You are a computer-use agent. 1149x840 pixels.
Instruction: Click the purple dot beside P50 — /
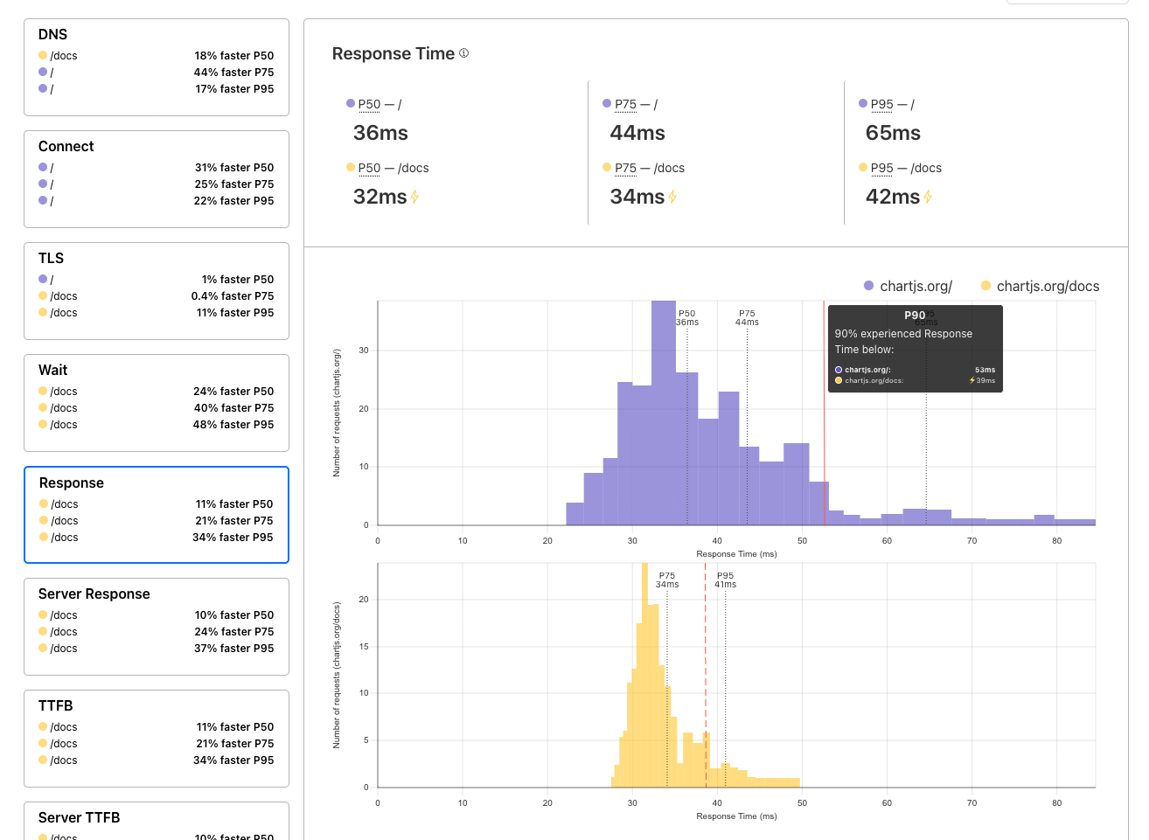(351, 104)
